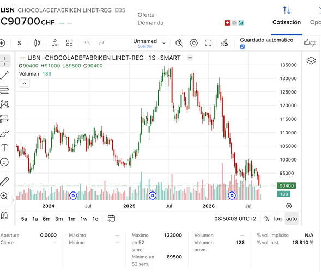Toggle symbol visibility next to SMART

tap(190, 58)
